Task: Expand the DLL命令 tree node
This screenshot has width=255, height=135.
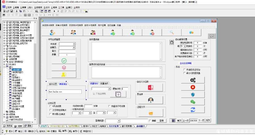Action: point(4,65)
